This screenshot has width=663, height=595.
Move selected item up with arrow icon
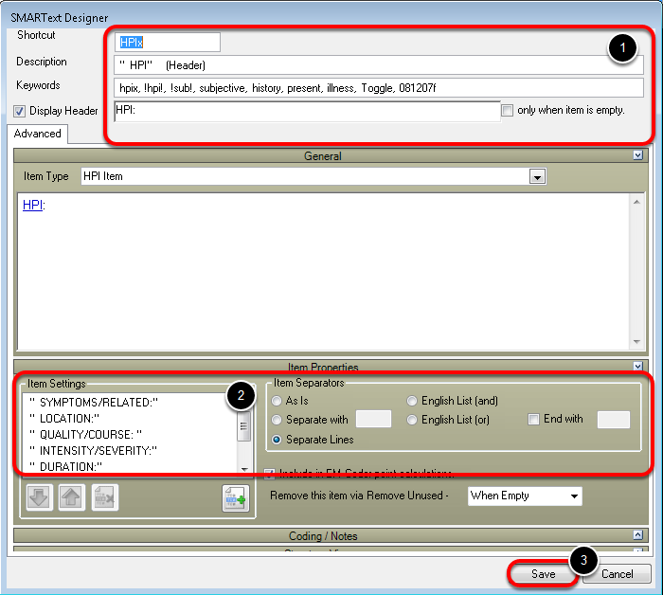71,497
